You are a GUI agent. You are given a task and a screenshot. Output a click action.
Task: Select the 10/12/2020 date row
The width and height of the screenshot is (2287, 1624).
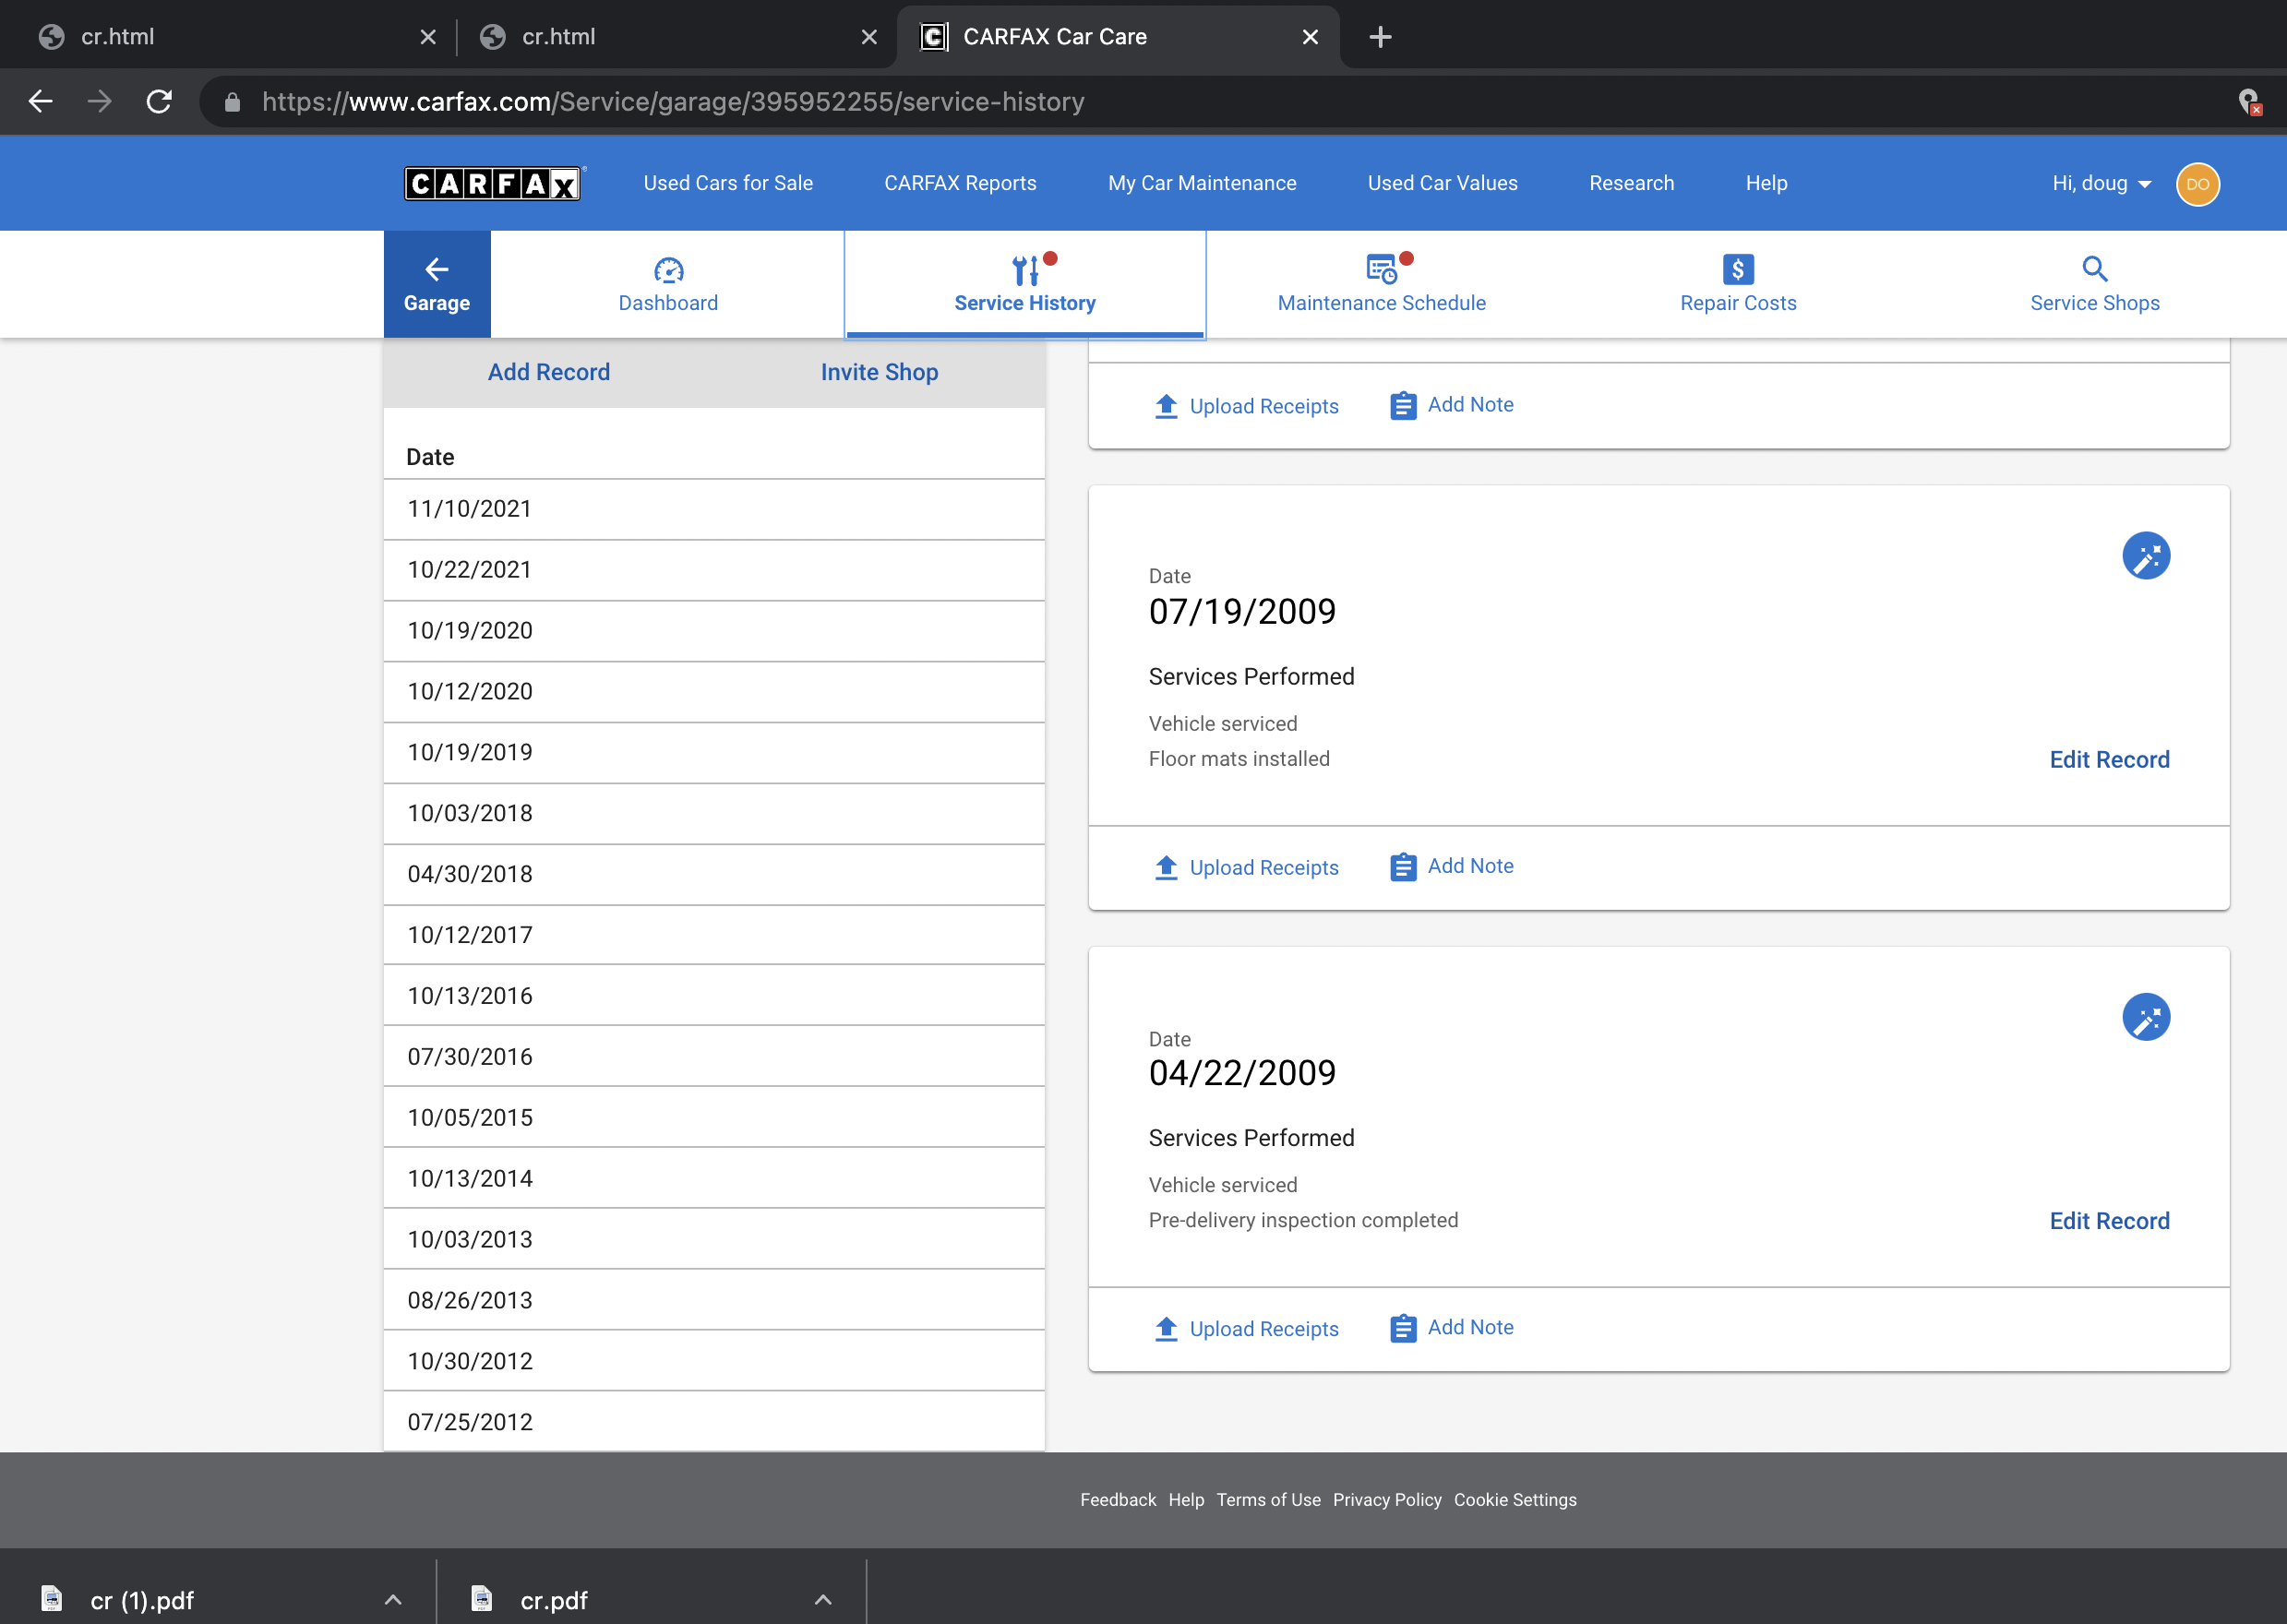pos(714,692)
